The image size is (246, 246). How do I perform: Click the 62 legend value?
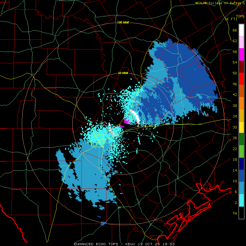[235, 41]
